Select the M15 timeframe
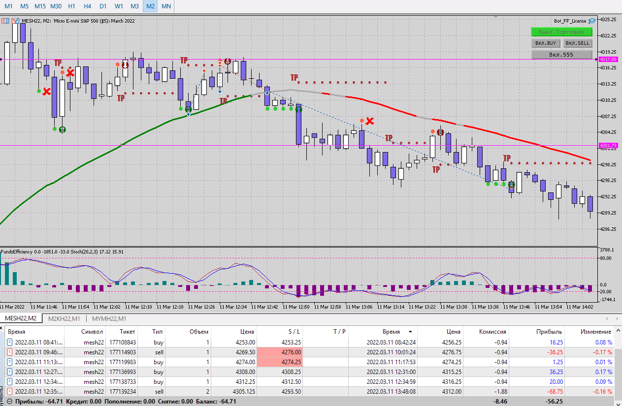622x406 pixels. pyautogui.click(x=40, y=6)
